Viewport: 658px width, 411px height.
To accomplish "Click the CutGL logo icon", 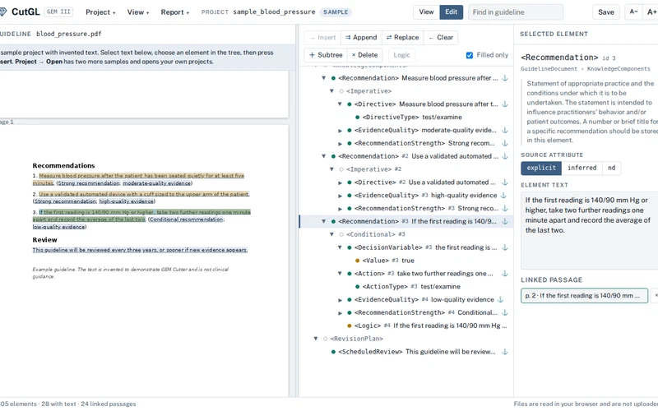I will click(2, 12).
